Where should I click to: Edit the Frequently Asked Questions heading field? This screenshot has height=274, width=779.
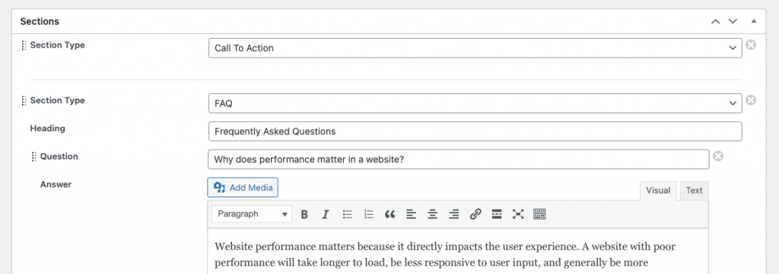pyautogui.click(x=475, y=131)
